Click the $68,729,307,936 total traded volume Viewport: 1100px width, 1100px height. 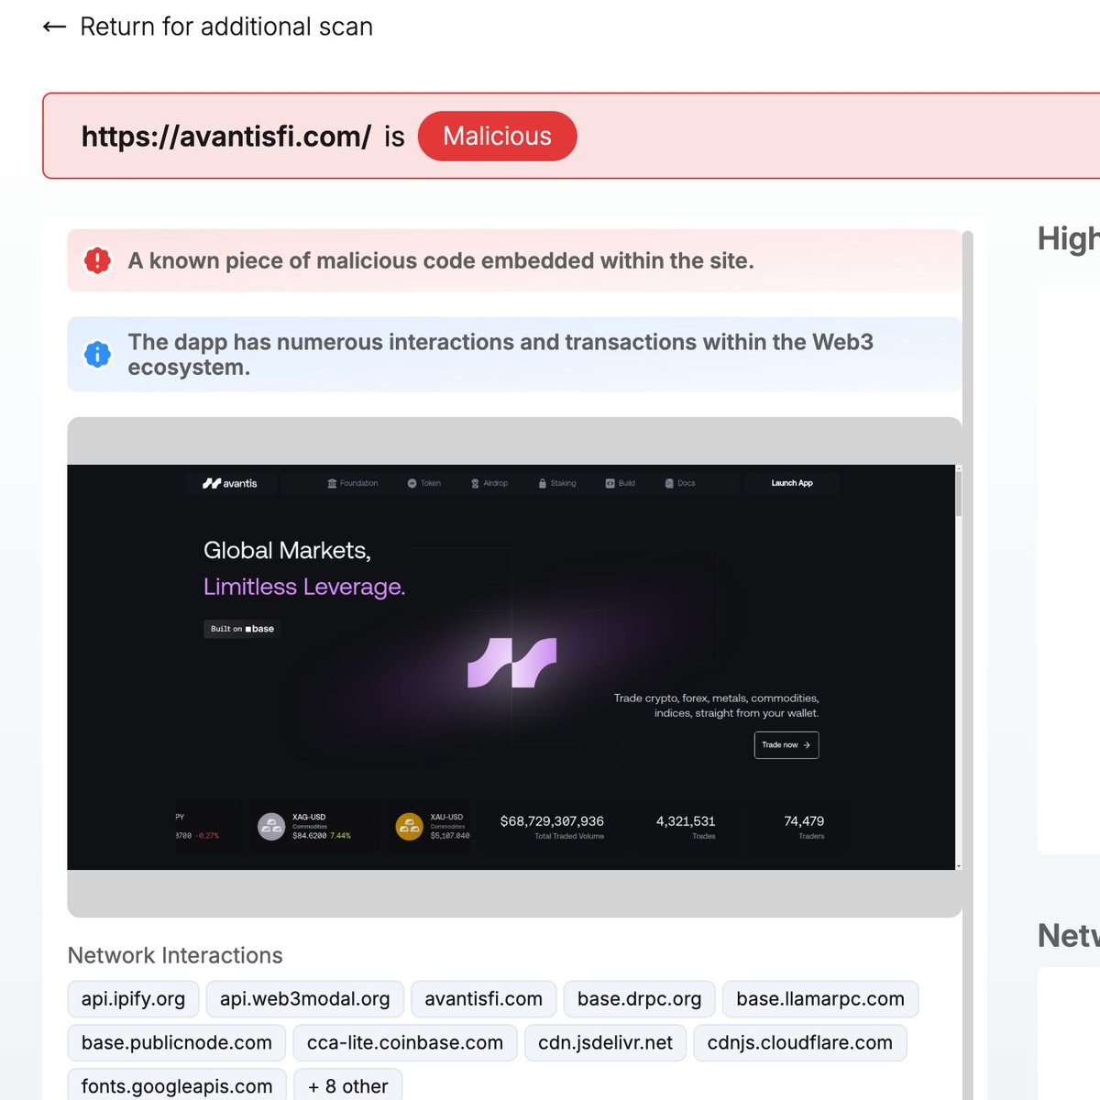[552, 821]
